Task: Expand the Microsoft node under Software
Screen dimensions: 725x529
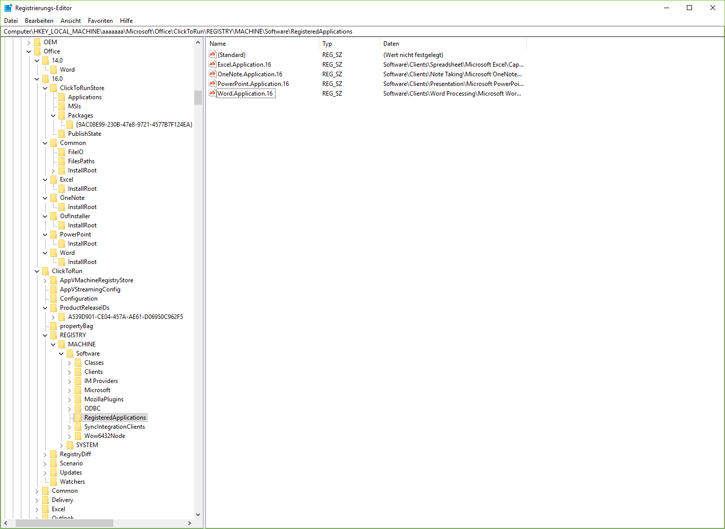Action: click(x=70, y=390)
